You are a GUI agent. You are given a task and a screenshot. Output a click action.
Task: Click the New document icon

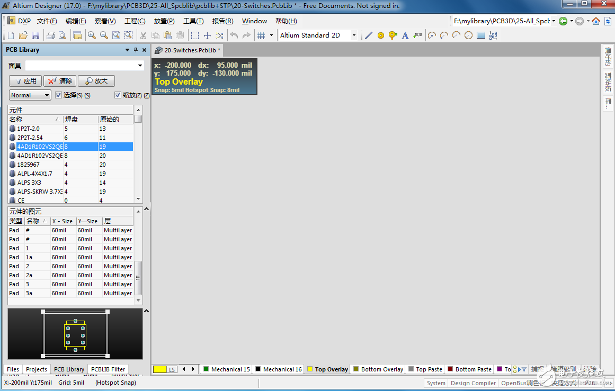(11, 35)
